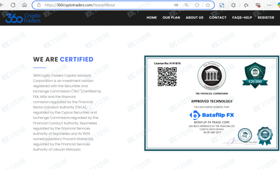This screenshot has height=169, width=280.
Task: Click the 360 Crypto Traders logo
Action: click(23, 18)
